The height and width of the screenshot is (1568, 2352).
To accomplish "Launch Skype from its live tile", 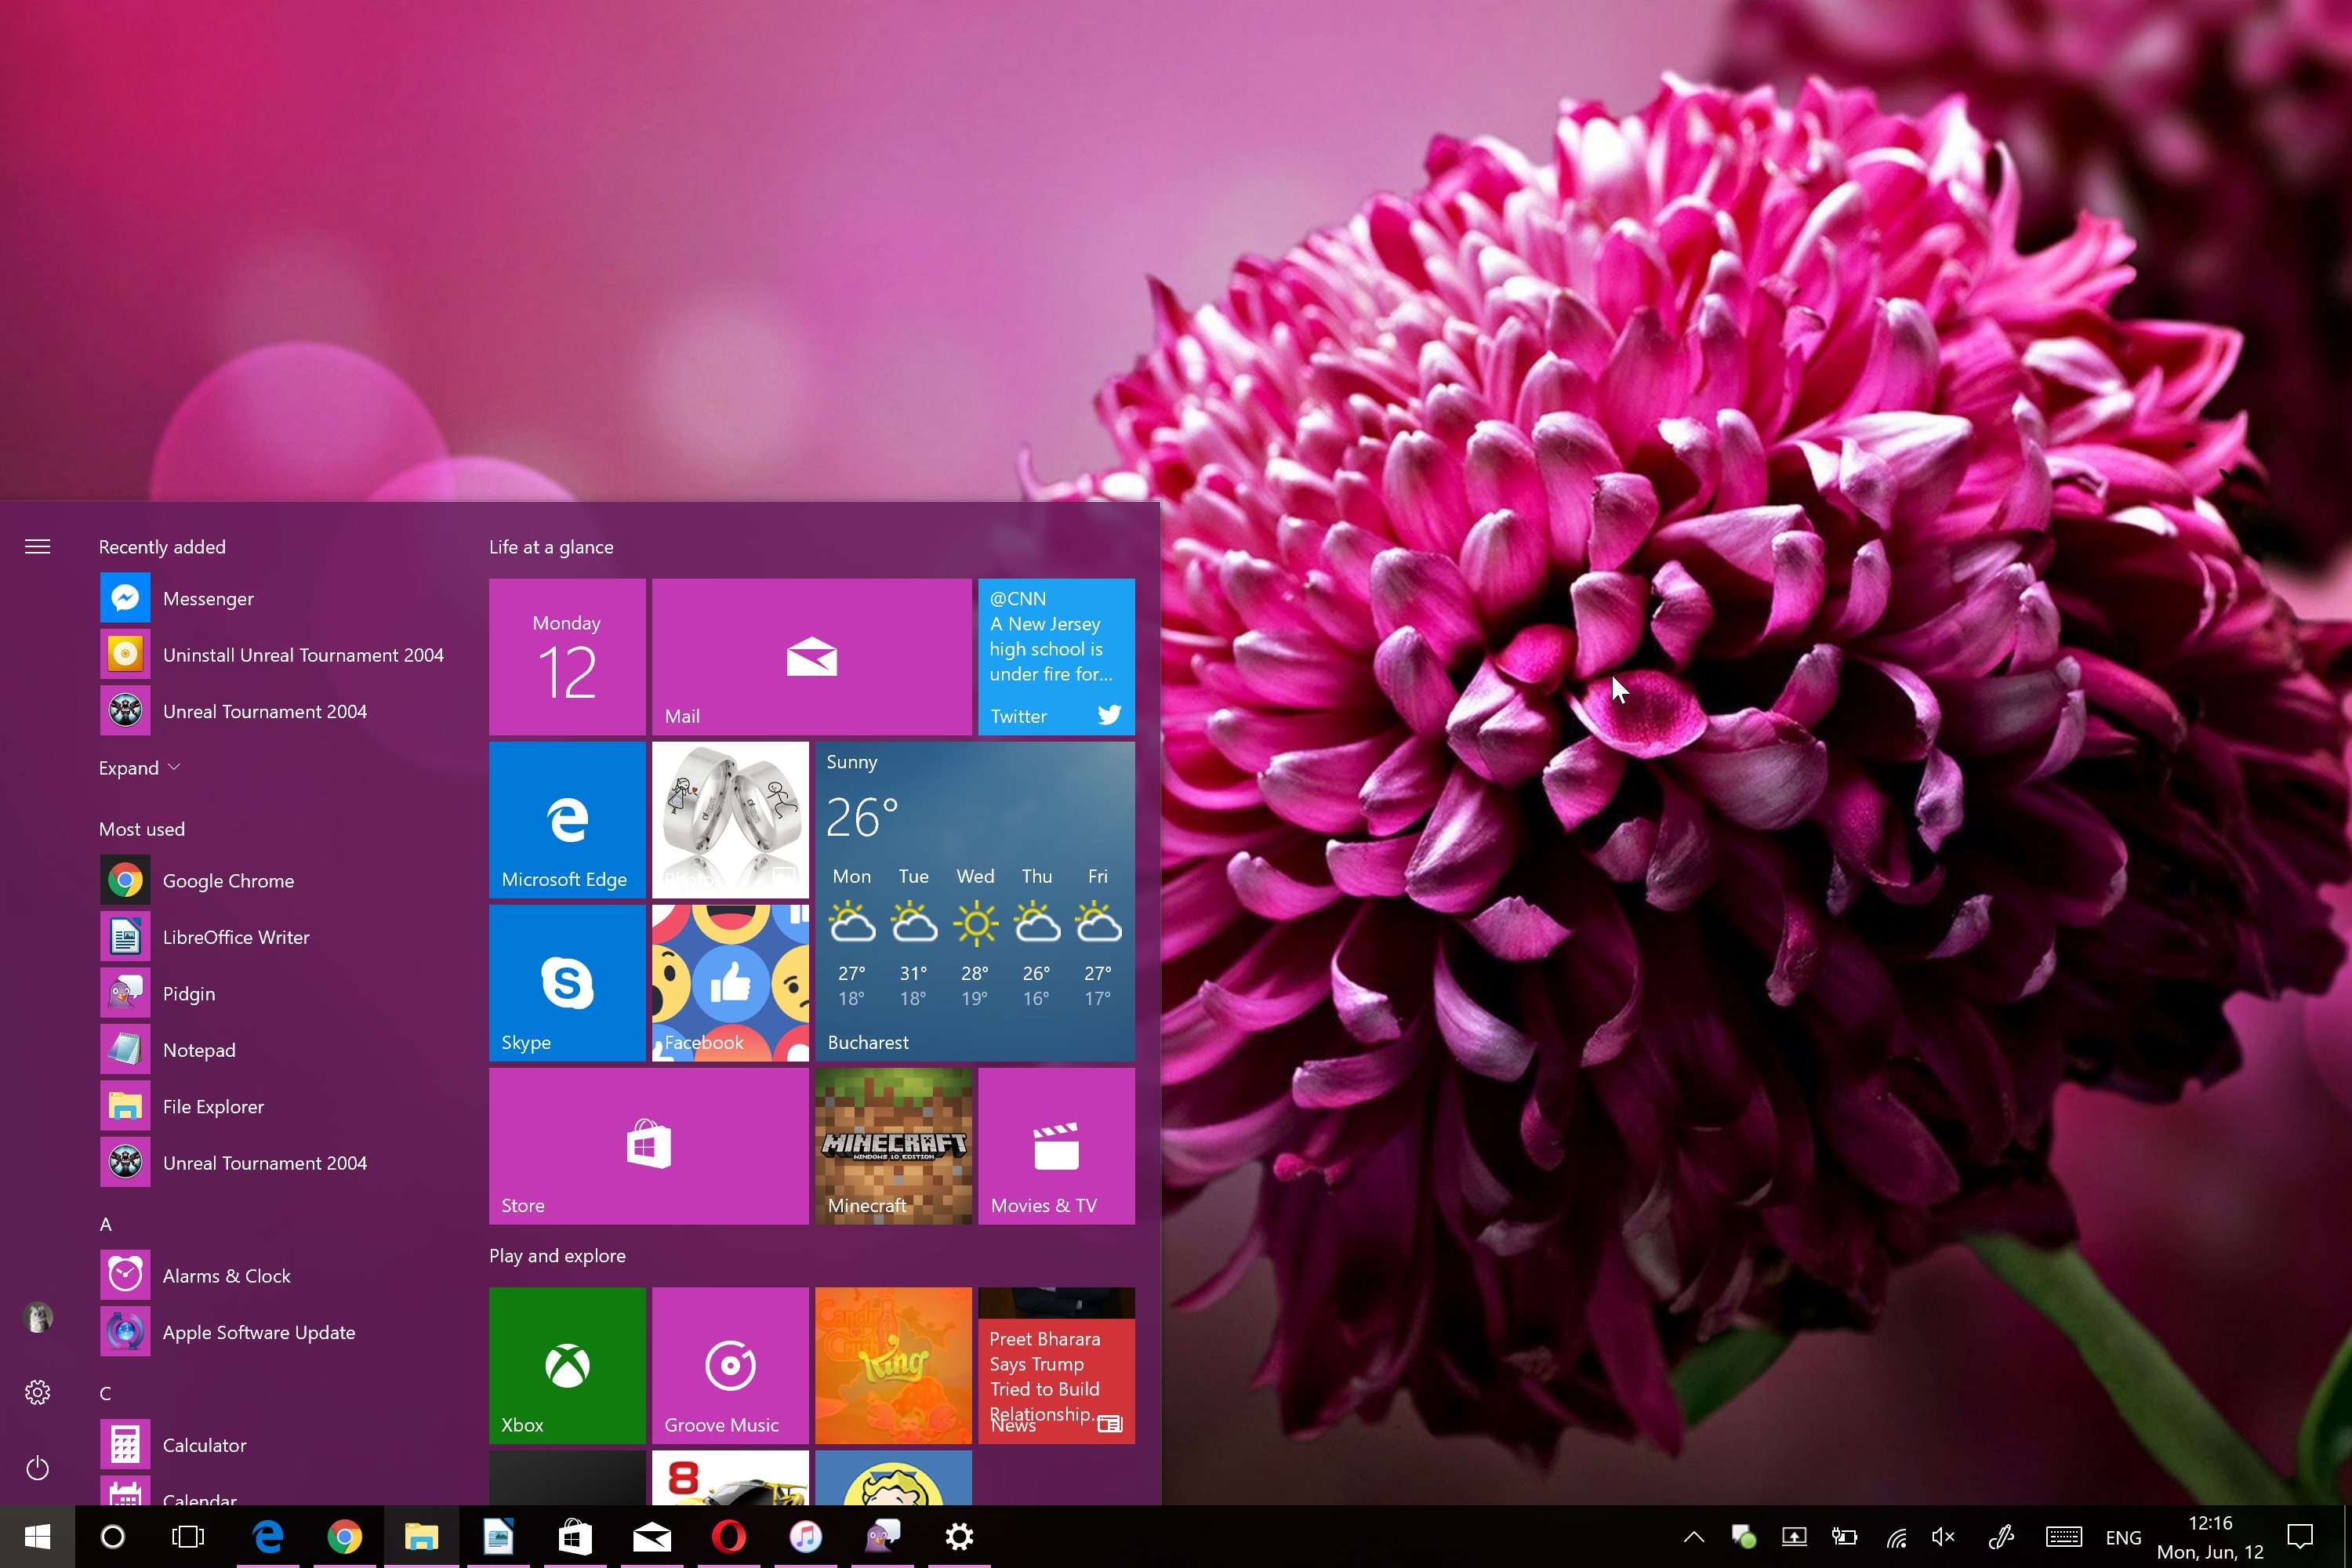I will point(566,982).
